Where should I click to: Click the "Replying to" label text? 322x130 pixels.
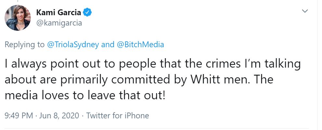(x=25, y=45)
